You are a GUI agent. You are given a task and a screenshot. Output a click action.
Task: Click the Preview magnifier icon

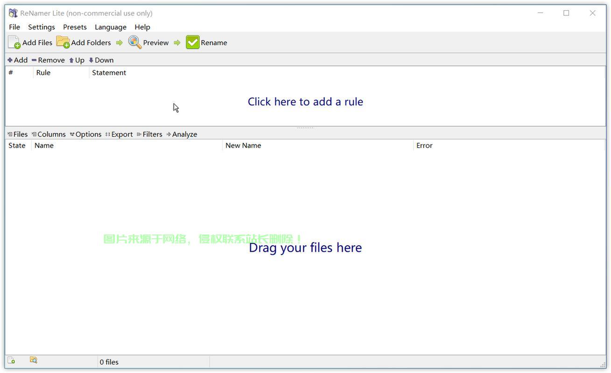pos(135,42)
